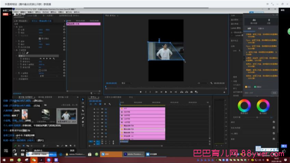Collapse the Motion effect group

pyautogui.click(x=15, y=27)
